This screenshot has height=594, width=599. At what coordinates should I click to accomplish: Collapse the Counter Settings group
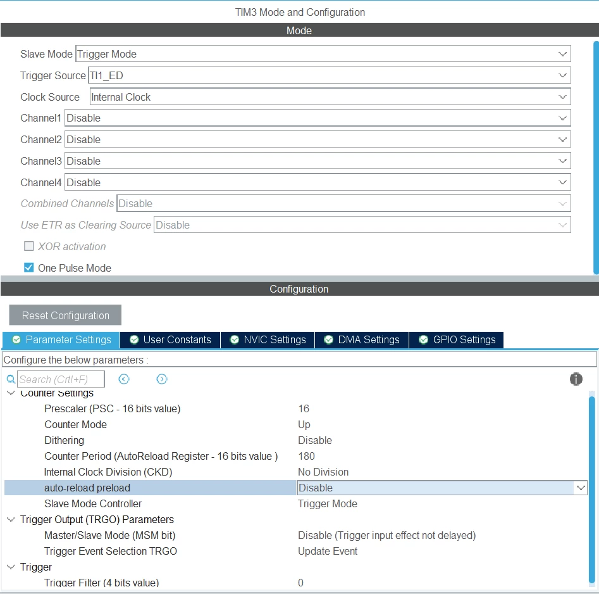tap(11, 393)
